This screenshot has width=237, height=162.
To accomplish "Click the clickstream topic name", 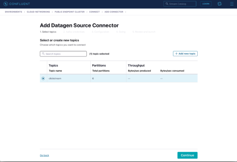I will pyautogui.click(x=55, y=78).
